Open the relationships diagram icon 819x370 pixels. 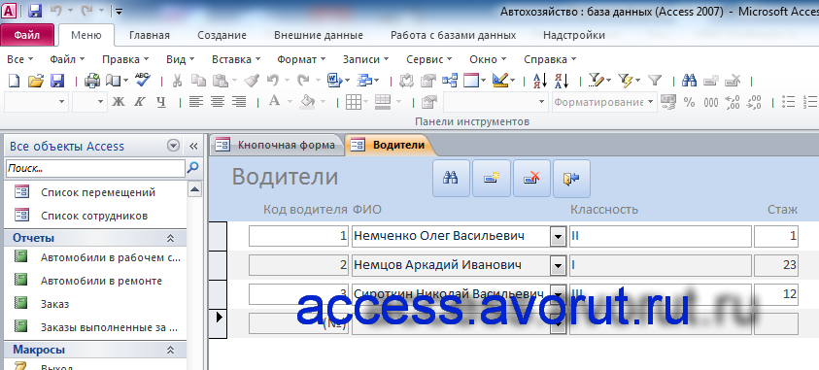click(450, 81)
